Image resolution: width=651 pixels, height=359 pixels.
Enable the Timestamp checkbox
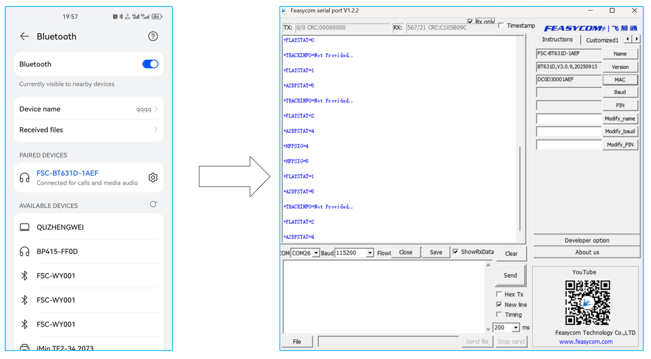pyautogui.click(x=501, y=25)
